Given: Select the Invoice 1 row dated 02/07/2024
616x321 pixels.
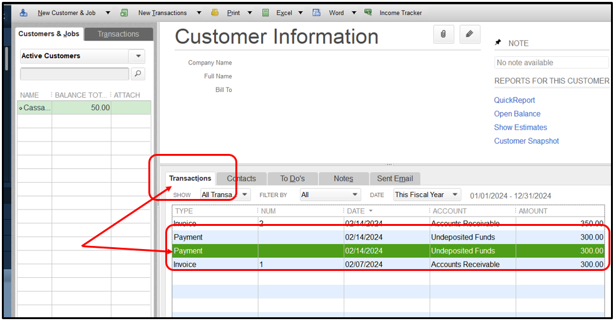Looking at the screenshot, I should tap(388, 265).
